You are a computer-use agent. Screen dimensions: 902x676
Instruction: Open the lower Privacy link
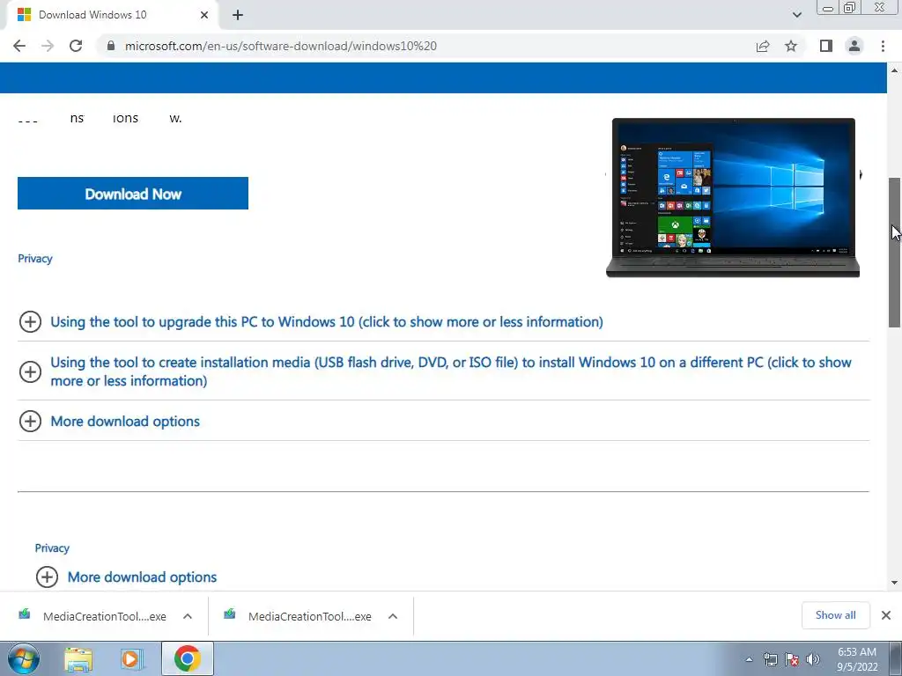click(52, 548)
